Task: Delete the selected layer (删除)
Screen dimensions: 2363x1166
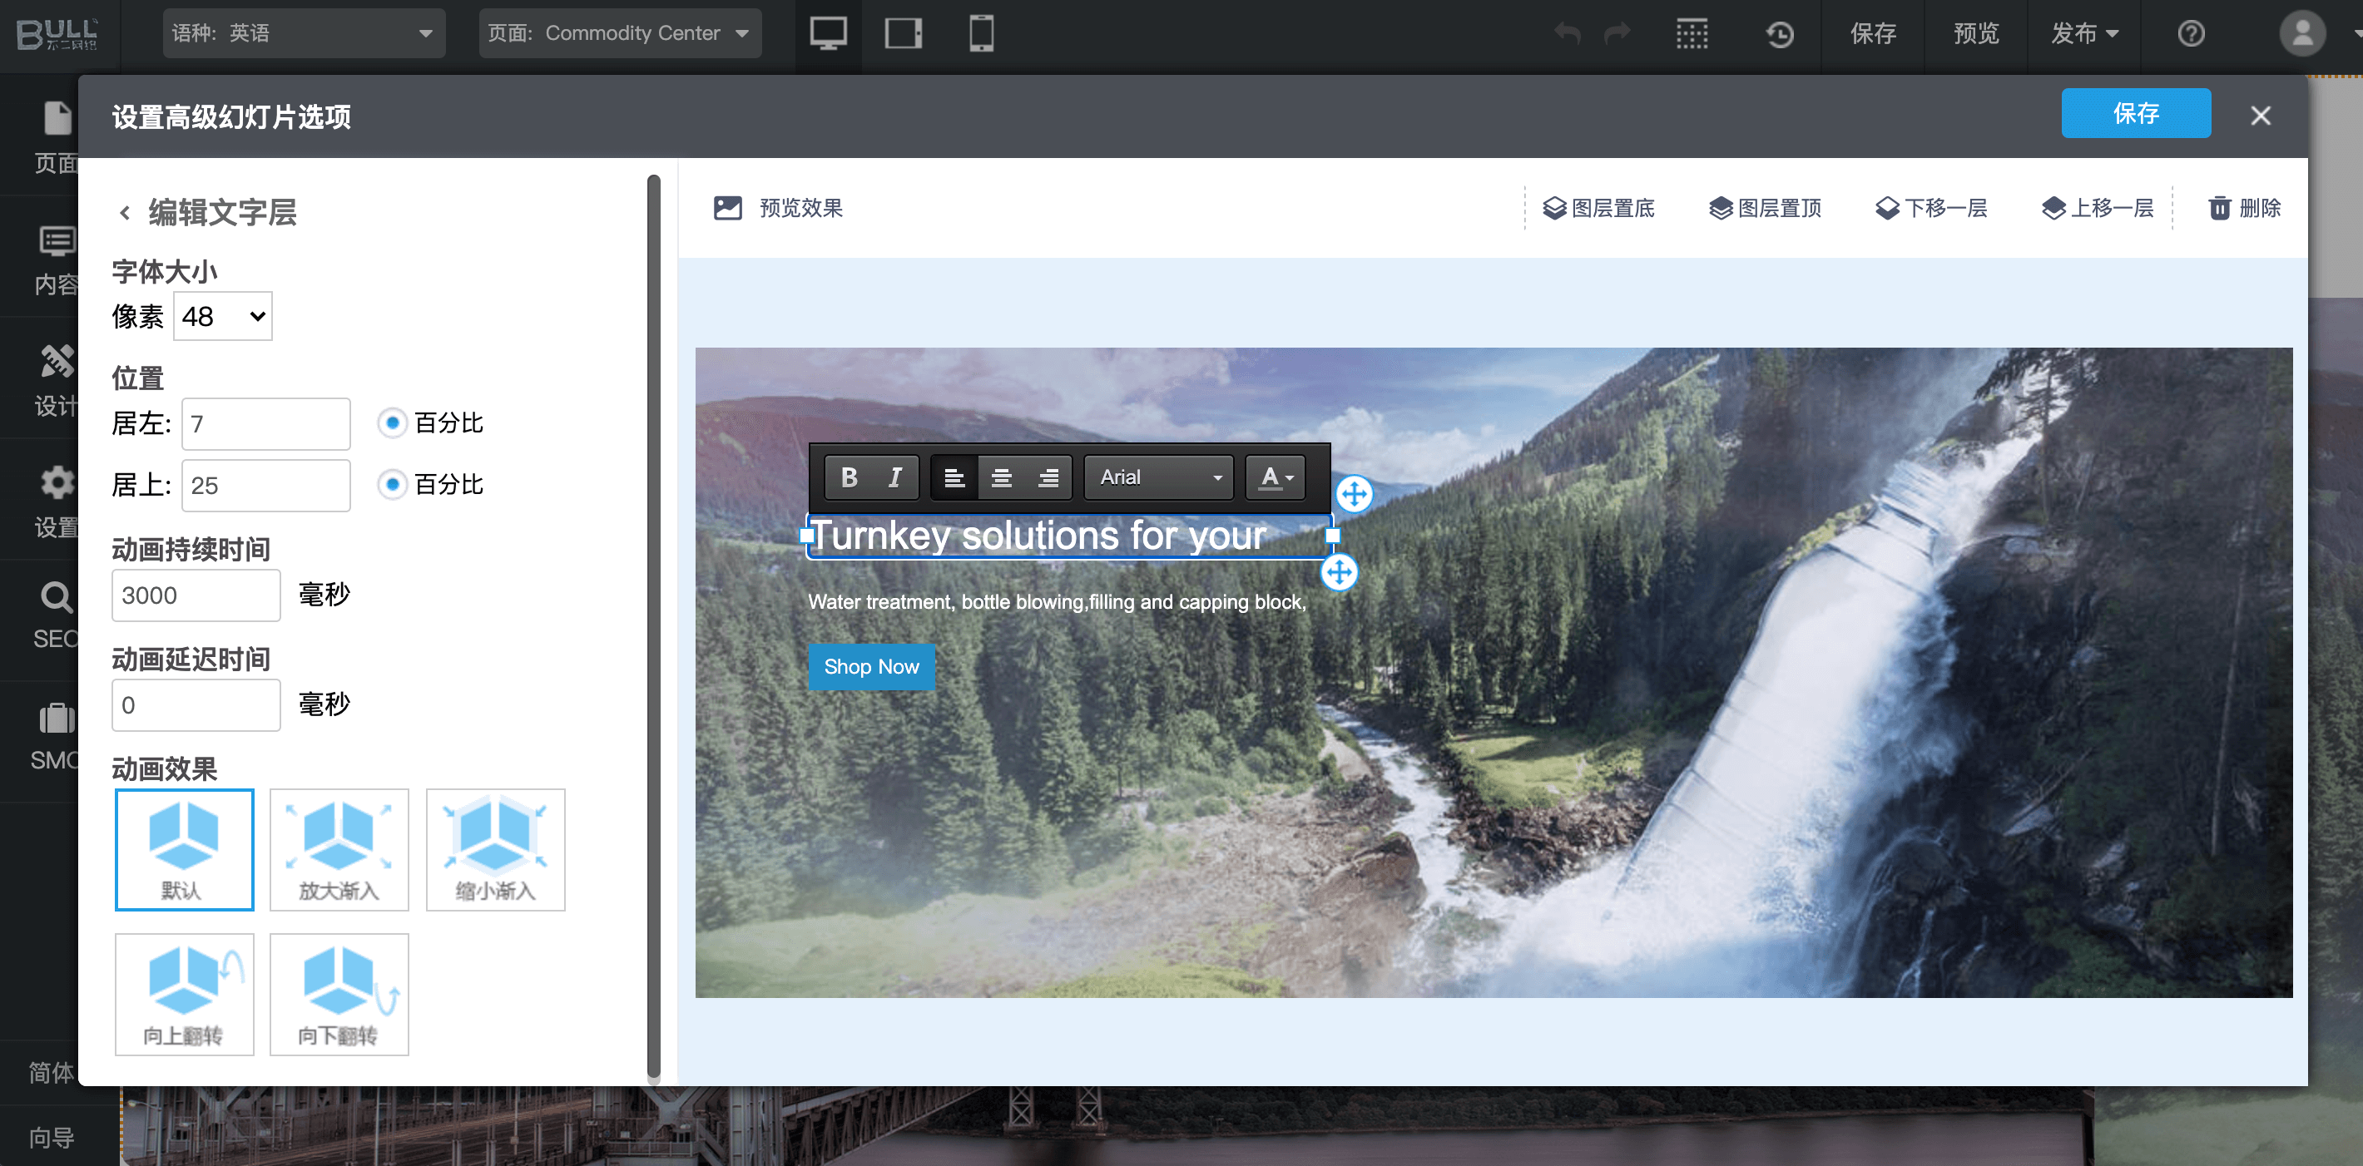Action: click(2244, 208)
